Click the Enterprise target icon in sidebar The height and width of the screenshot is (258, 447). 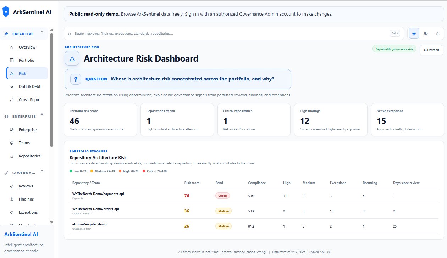coord(12,130)
